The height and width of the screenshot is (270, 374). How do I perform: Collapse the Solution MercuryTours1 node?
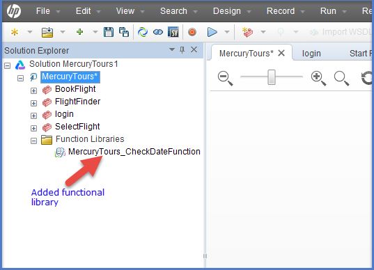pyautogui.click(x=8, y=65)
